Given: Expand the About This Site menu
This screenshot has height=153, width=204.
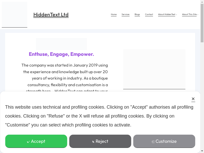Looking at the screenshot, I should (190, 15).
